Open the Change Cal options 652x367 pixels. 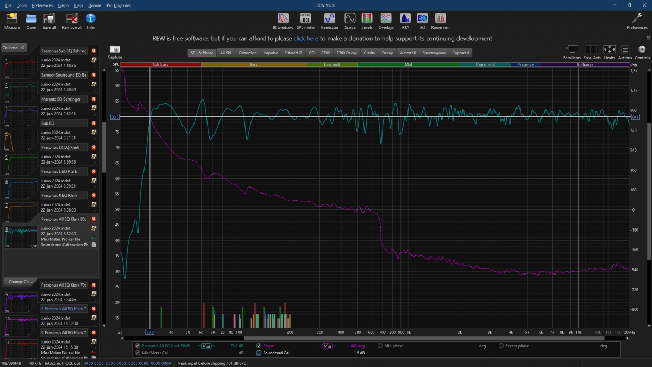tap(20, 282)
